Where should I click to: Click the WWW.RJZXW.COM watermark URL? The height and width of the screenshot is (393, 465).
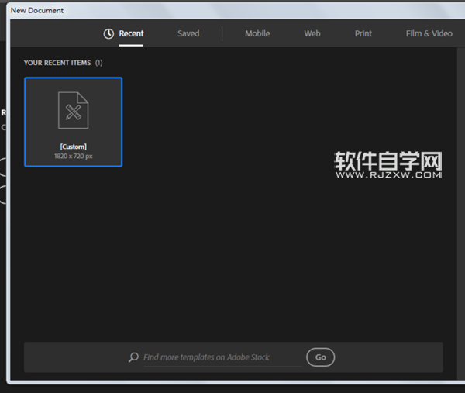(x=388, y=175)
